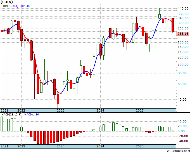Click the tall green candle peaking near 440
The height and width of the screenshot is (153, 190).
coord(160,16)
